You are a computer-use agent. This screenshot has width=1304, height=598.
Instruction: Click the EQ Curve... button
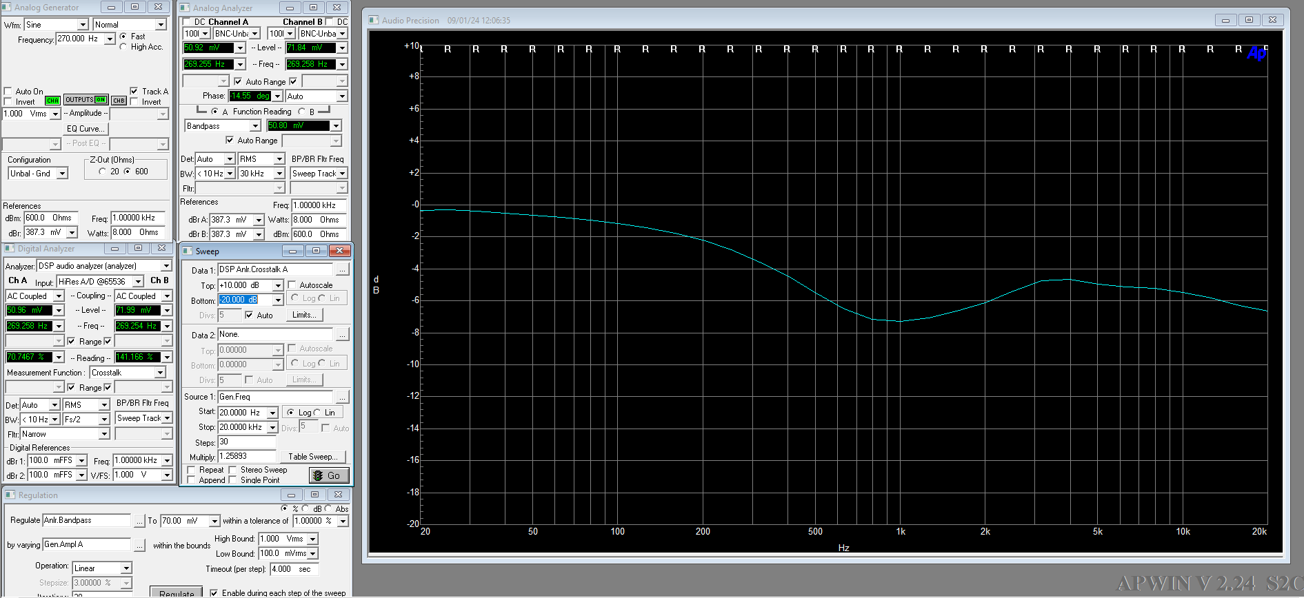click(x=86, y=129)
